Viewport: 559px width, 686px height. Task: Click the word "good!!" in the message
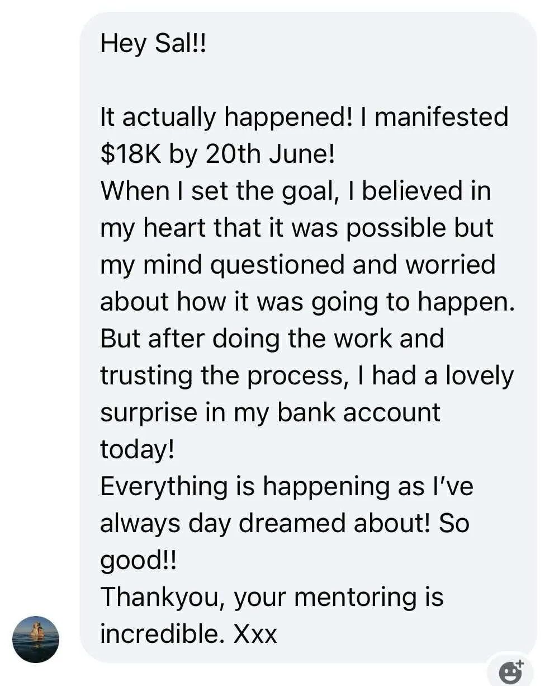coord(138,560)
